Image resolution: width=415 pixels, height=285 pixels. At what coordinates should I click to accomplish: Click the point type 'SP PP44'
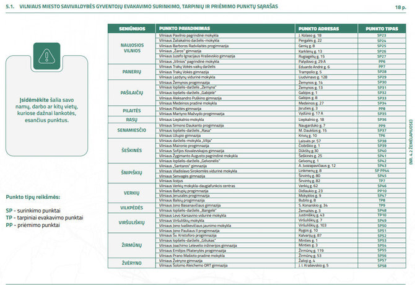(x=382, y=170)
